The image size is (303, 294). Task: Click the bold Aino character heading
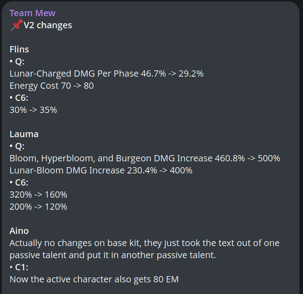coord(19,231)
